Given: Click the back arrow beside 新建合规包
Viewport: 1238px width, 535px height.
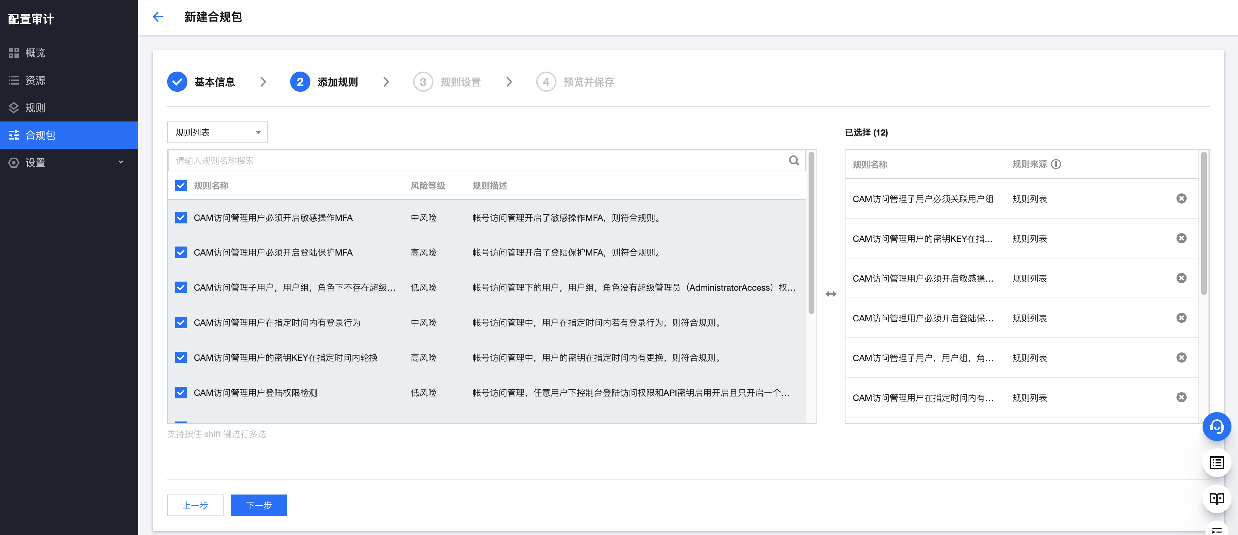Looking at the screenshot, I should point(158,17).
